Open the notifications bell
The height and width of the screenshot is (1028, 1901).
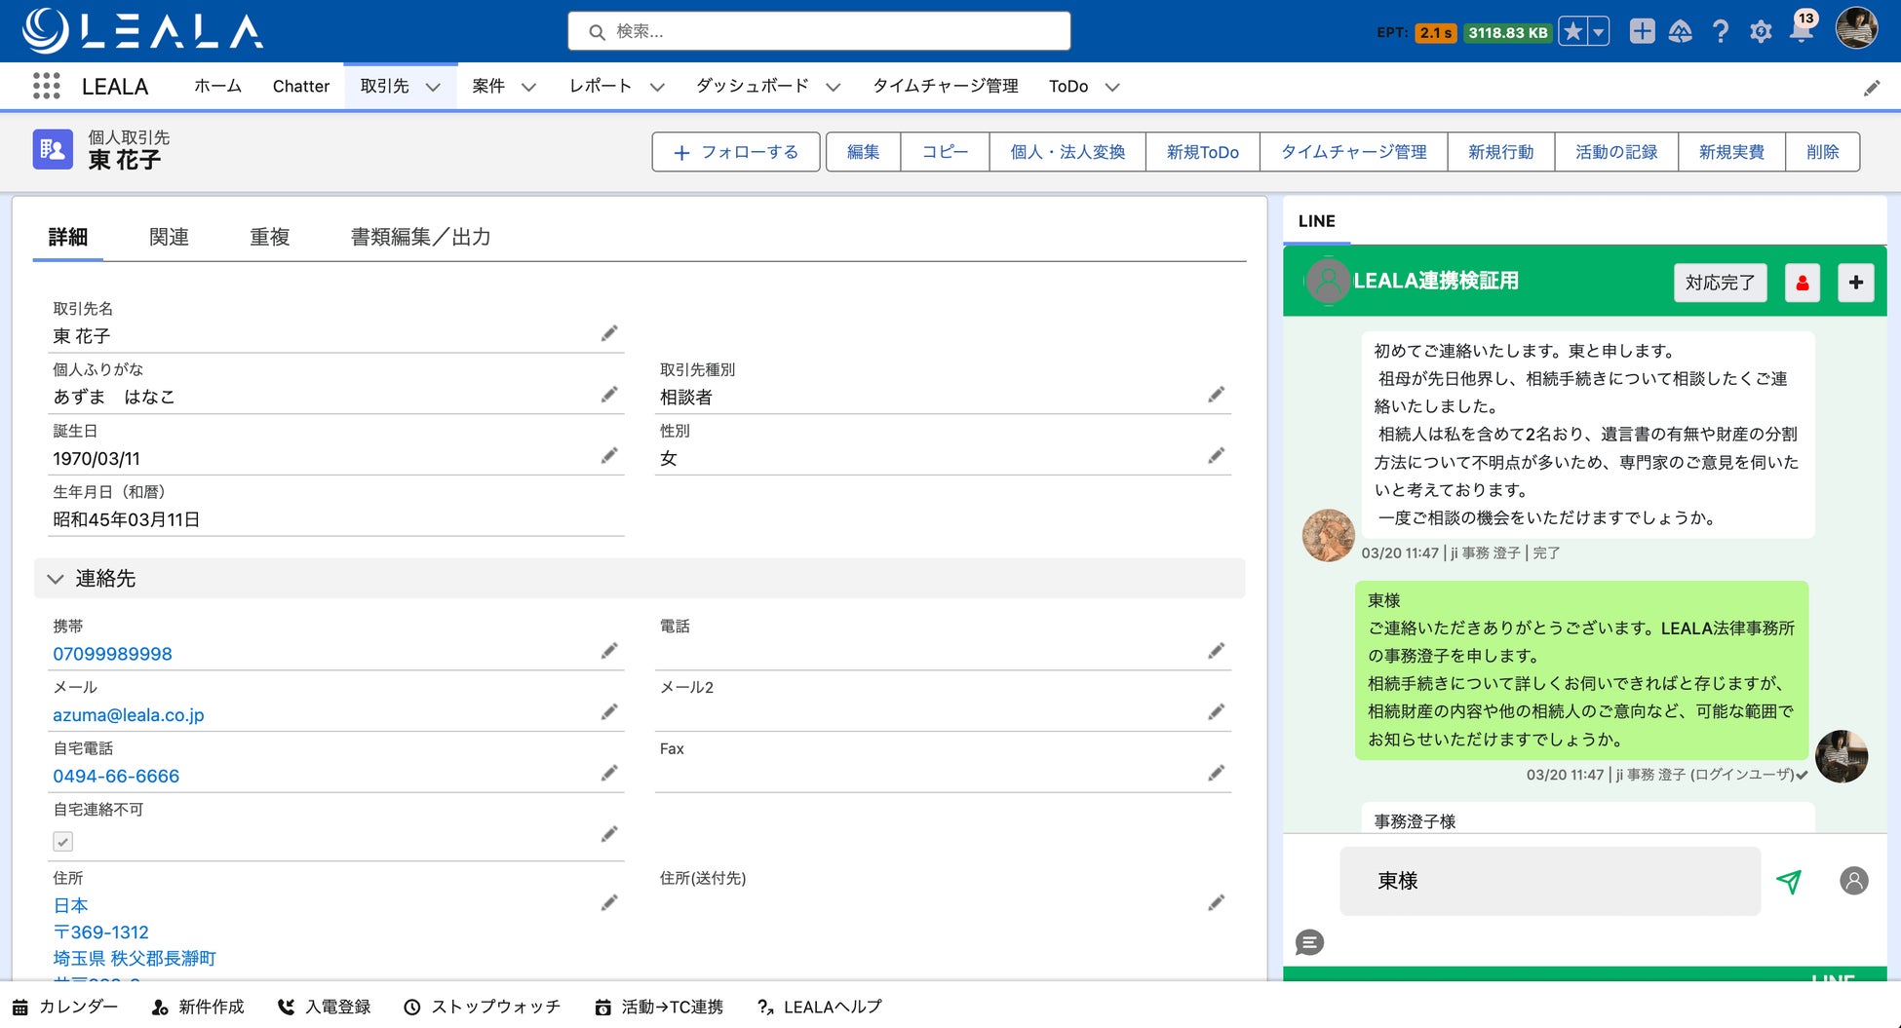coord(1802,29)
